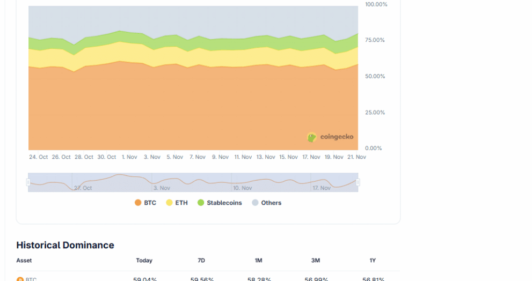Toggle the Stablecoins series label in legend
The image size is (532, 281).
[224, 203]
